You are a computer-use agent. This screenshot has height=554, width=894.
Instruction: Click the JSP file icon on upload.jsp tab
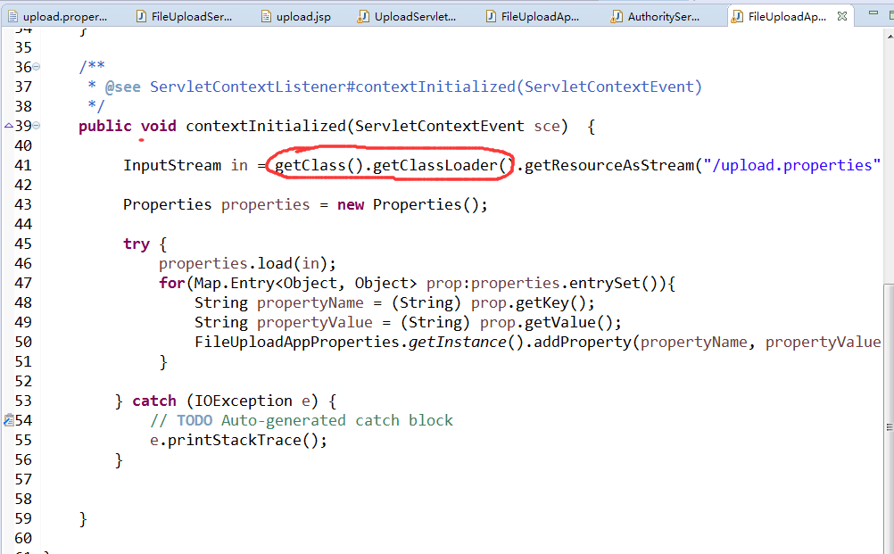[266, 17]
